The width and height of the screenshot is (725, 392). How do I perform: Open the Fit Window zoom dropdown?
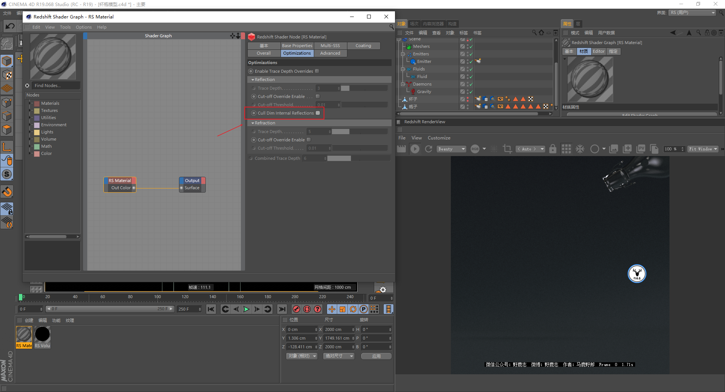click(703, 149)
